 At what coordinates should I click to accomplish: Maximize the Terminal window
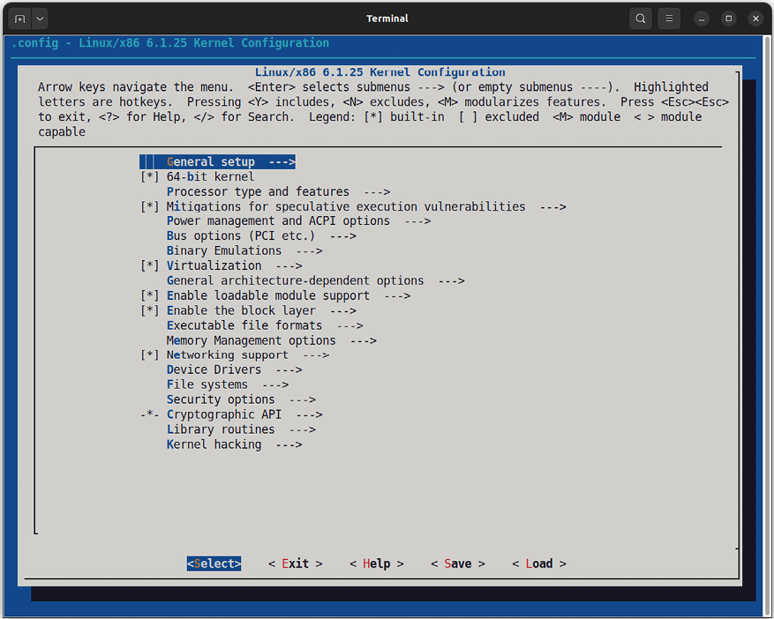729,19
